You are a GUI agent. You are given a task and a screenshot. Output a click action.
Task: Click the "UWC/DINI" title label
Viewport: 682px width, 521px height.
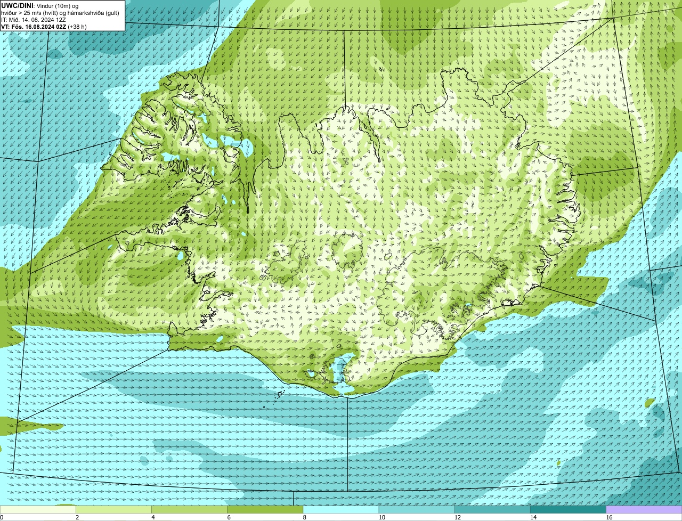[x=17, y=6]
